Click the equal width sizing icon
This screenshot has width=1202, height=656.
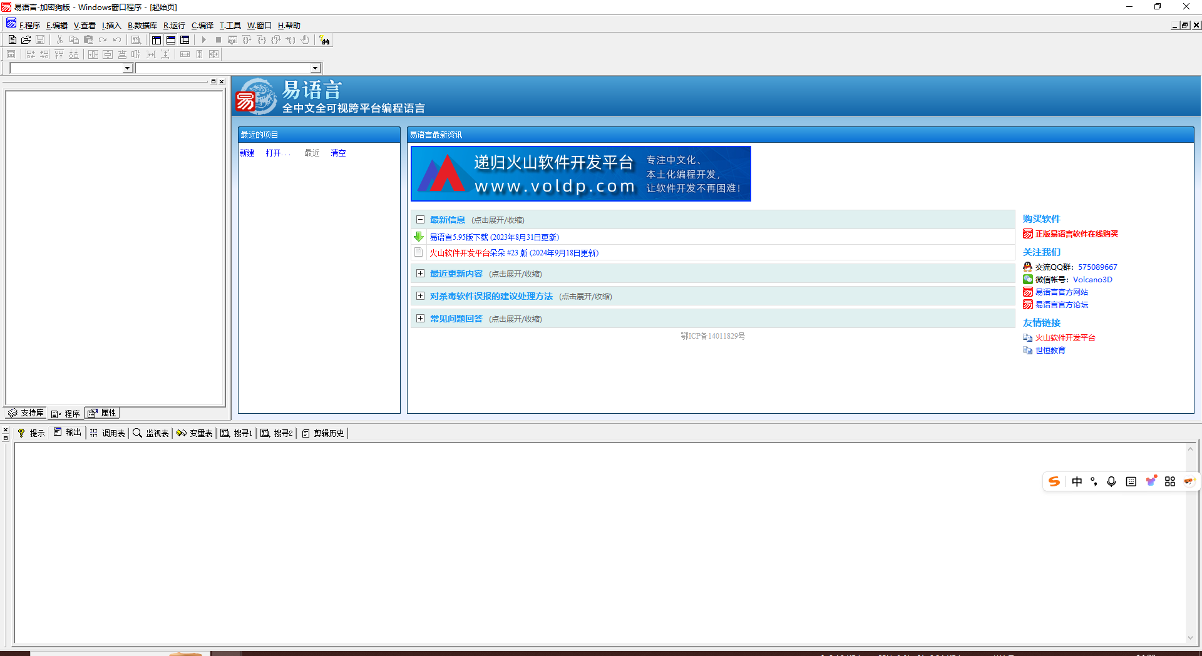pyautogui.click(x=185, y=54)
